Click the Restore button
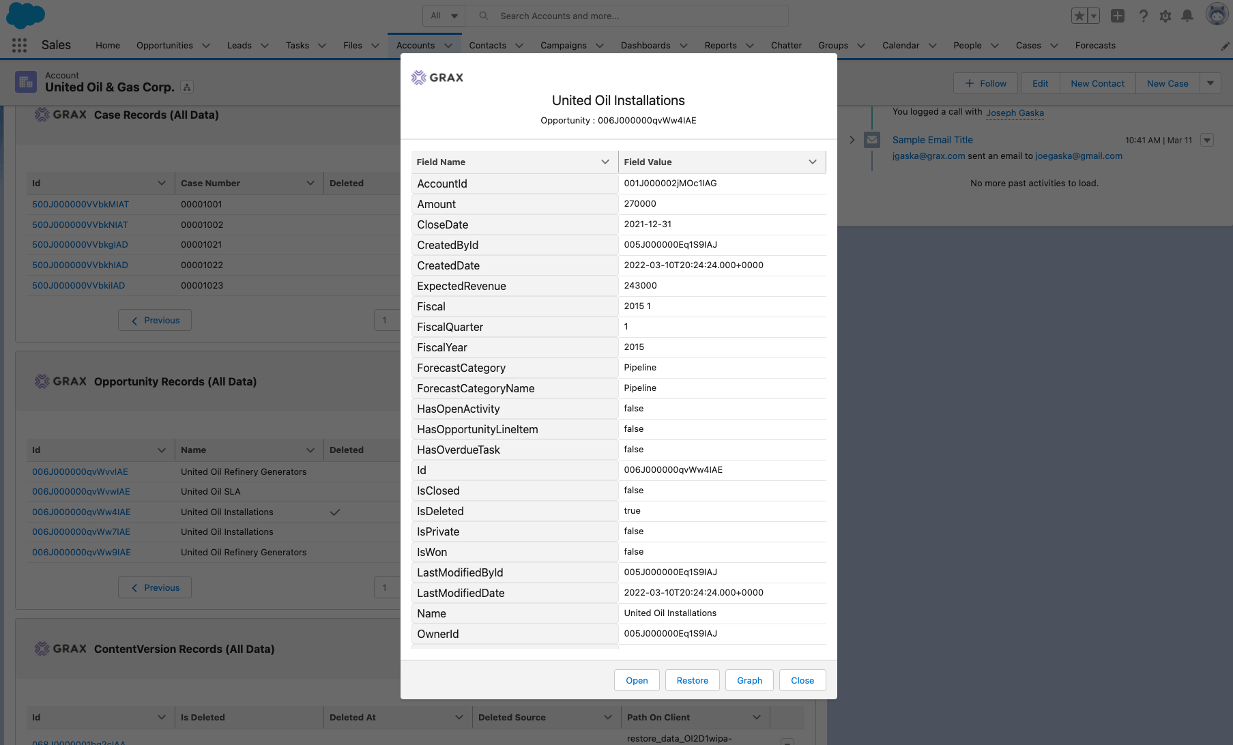1233x745 pixels. 692,680
